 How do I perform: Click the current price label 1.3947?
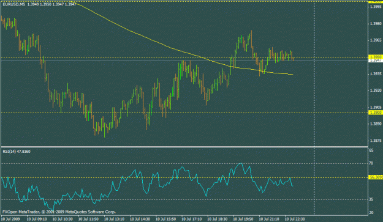coord(376,60)
